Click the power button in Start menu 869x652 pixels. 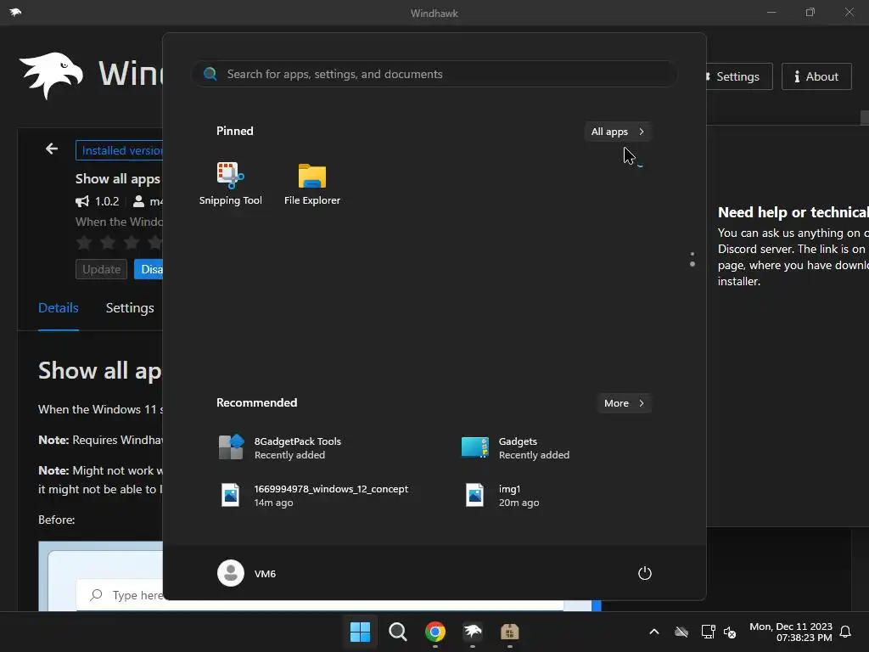(x=645, y=573)
